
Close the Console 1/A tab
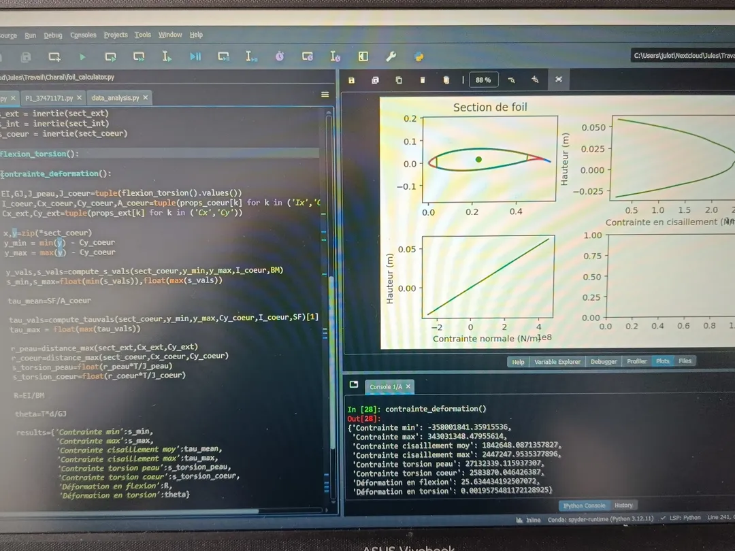[x=408, y=386]
